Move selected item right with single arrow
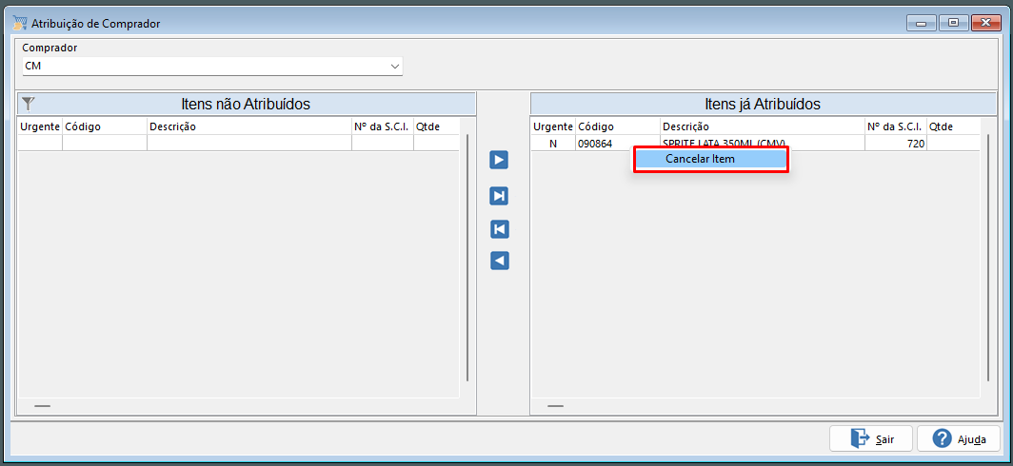Image resolution: width=1013 pixels, height=466 pixels. point(499,160)
